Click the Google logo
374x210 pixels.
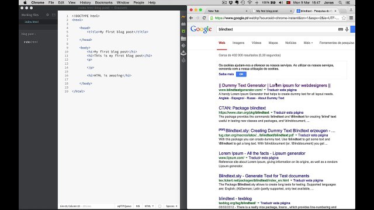point(201,29)
